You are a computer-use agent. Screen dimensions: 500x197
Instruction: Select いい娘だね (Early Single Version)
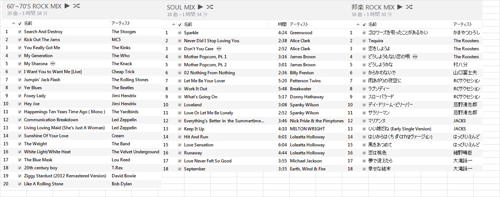point(400,129)
